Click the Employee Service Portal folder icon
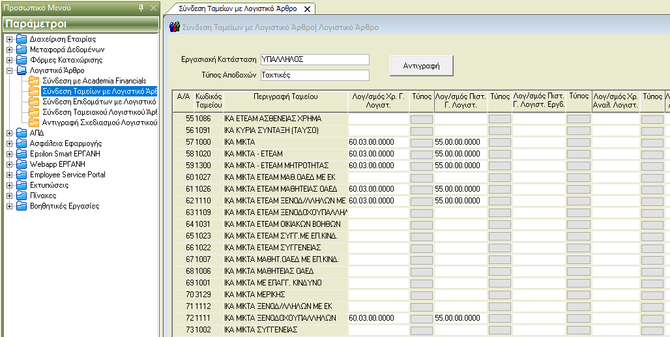670x337 pixels. point(22,175)
